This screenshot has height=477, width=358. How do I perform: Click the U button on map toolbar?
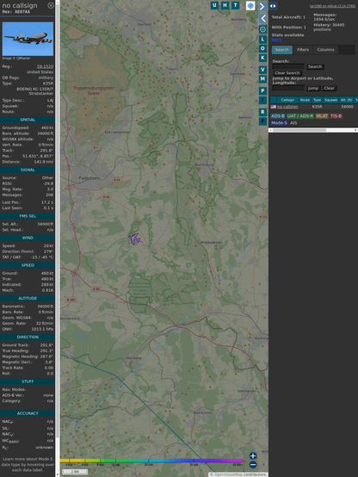(x=214, y=5)
